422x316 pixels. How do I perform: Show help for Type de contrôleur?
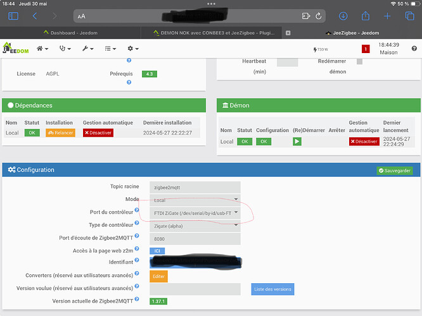point(137,223)
